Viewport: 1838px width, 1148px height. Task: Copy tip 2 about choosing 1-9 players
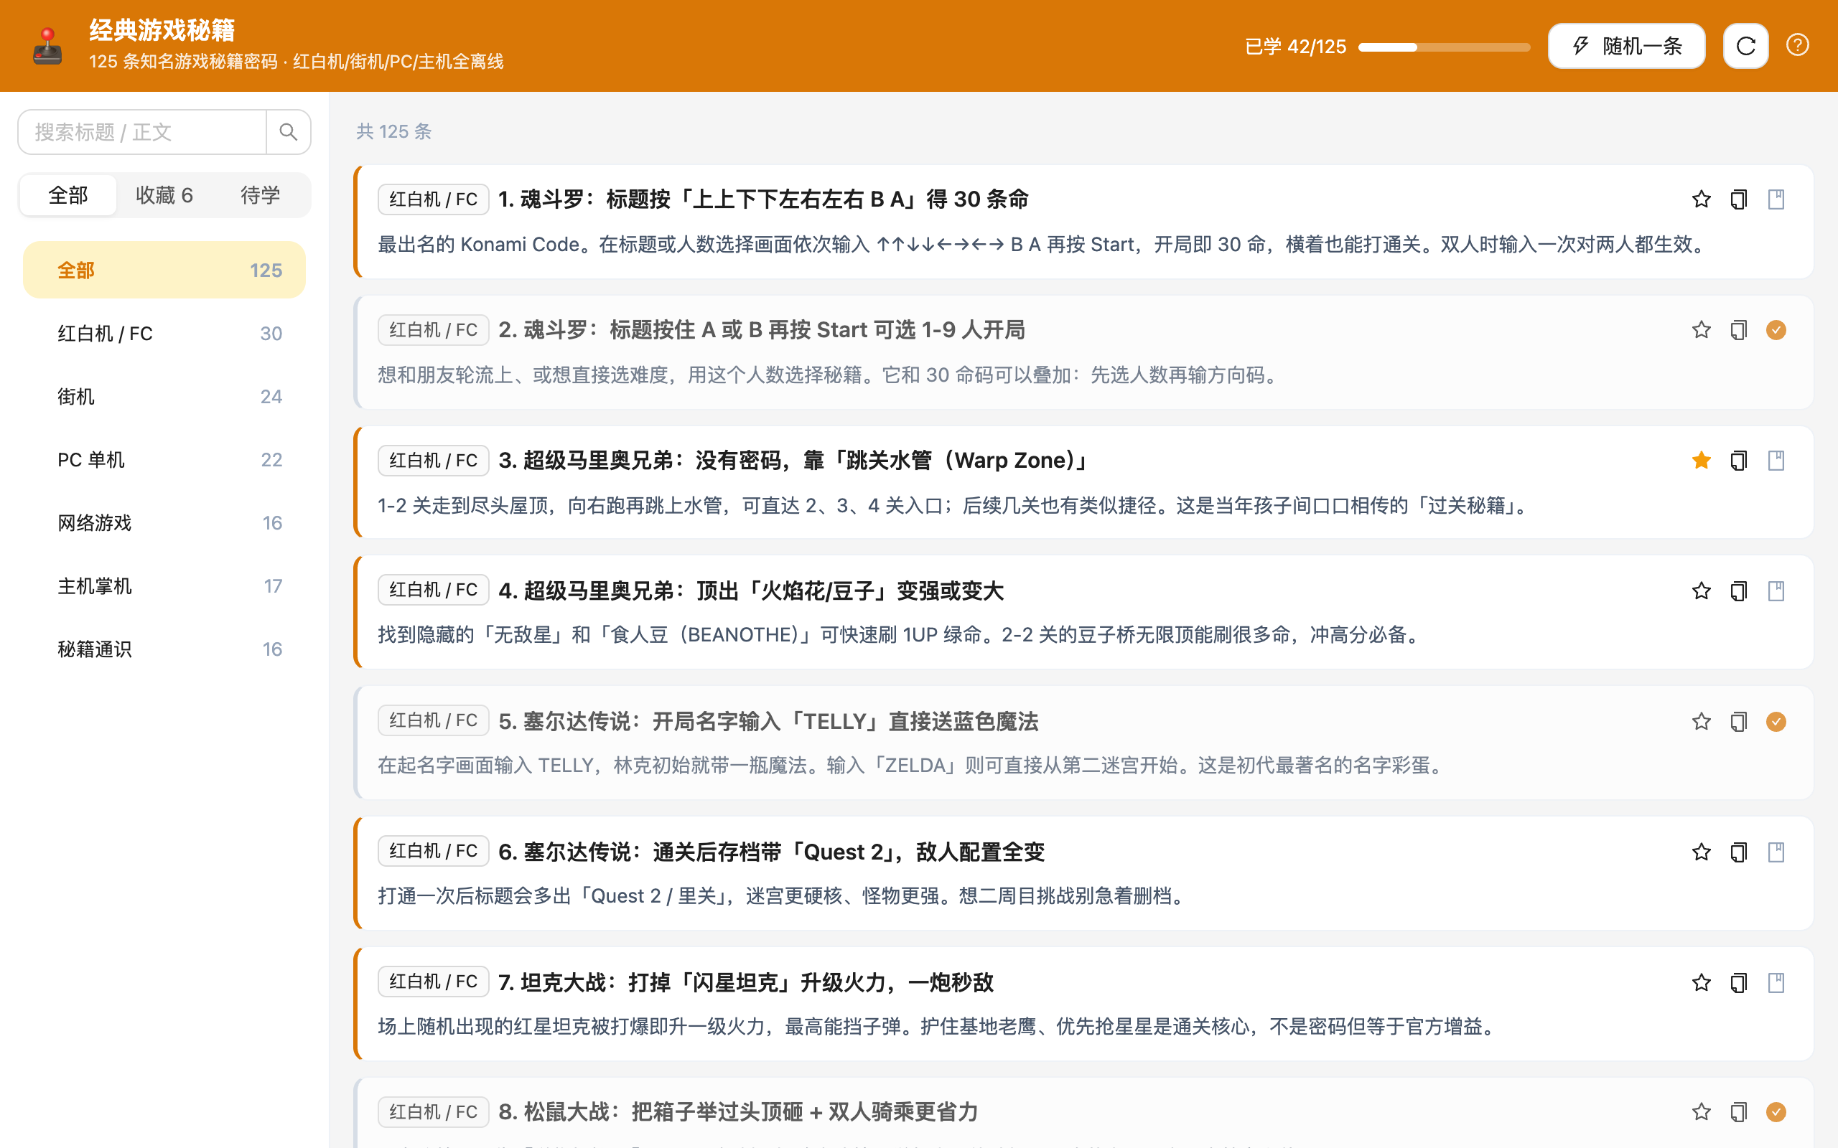[1738, 330]
